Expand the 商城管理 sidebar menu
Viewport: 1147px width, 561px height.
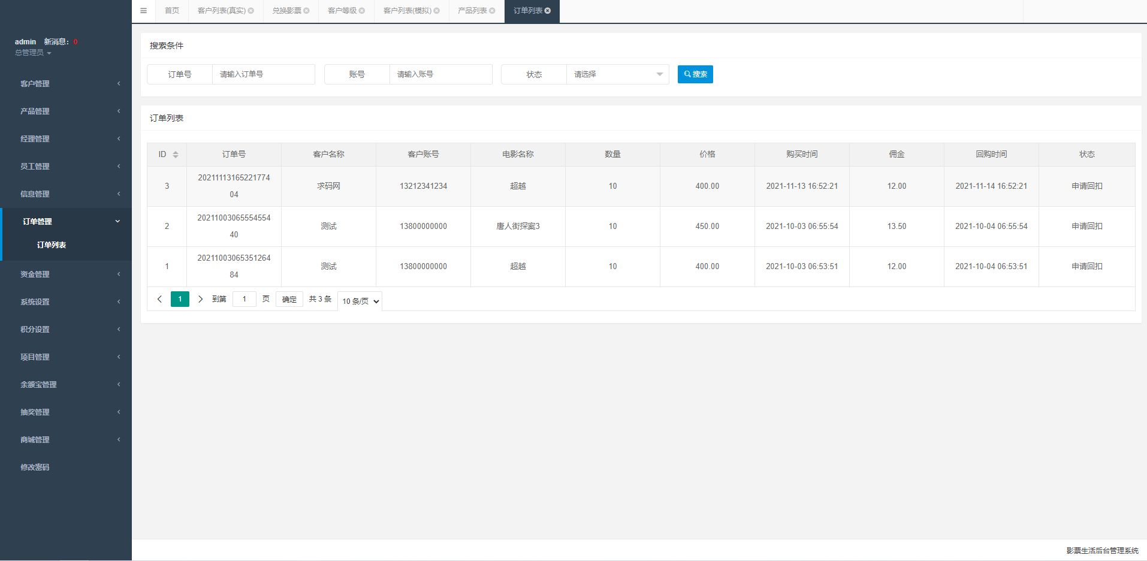(66, 440)
